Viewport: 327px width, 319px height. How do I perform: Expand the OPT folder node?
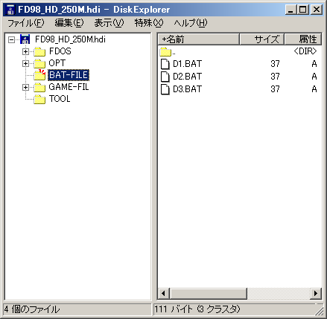pyautogui.click(x=25, y=63)
